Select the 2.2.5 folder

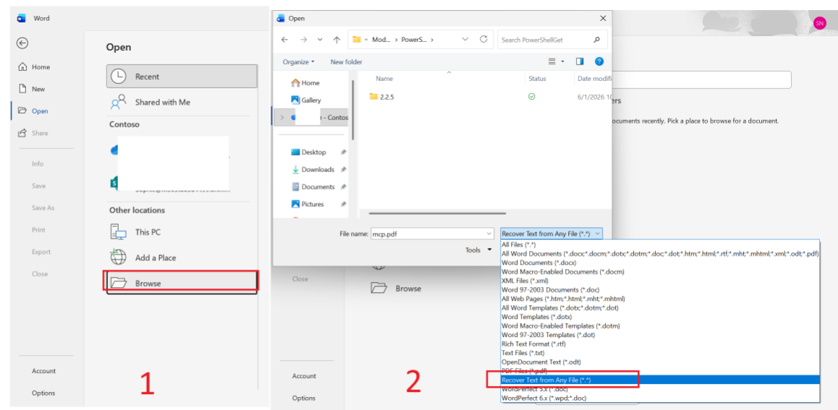coord(381,97)
